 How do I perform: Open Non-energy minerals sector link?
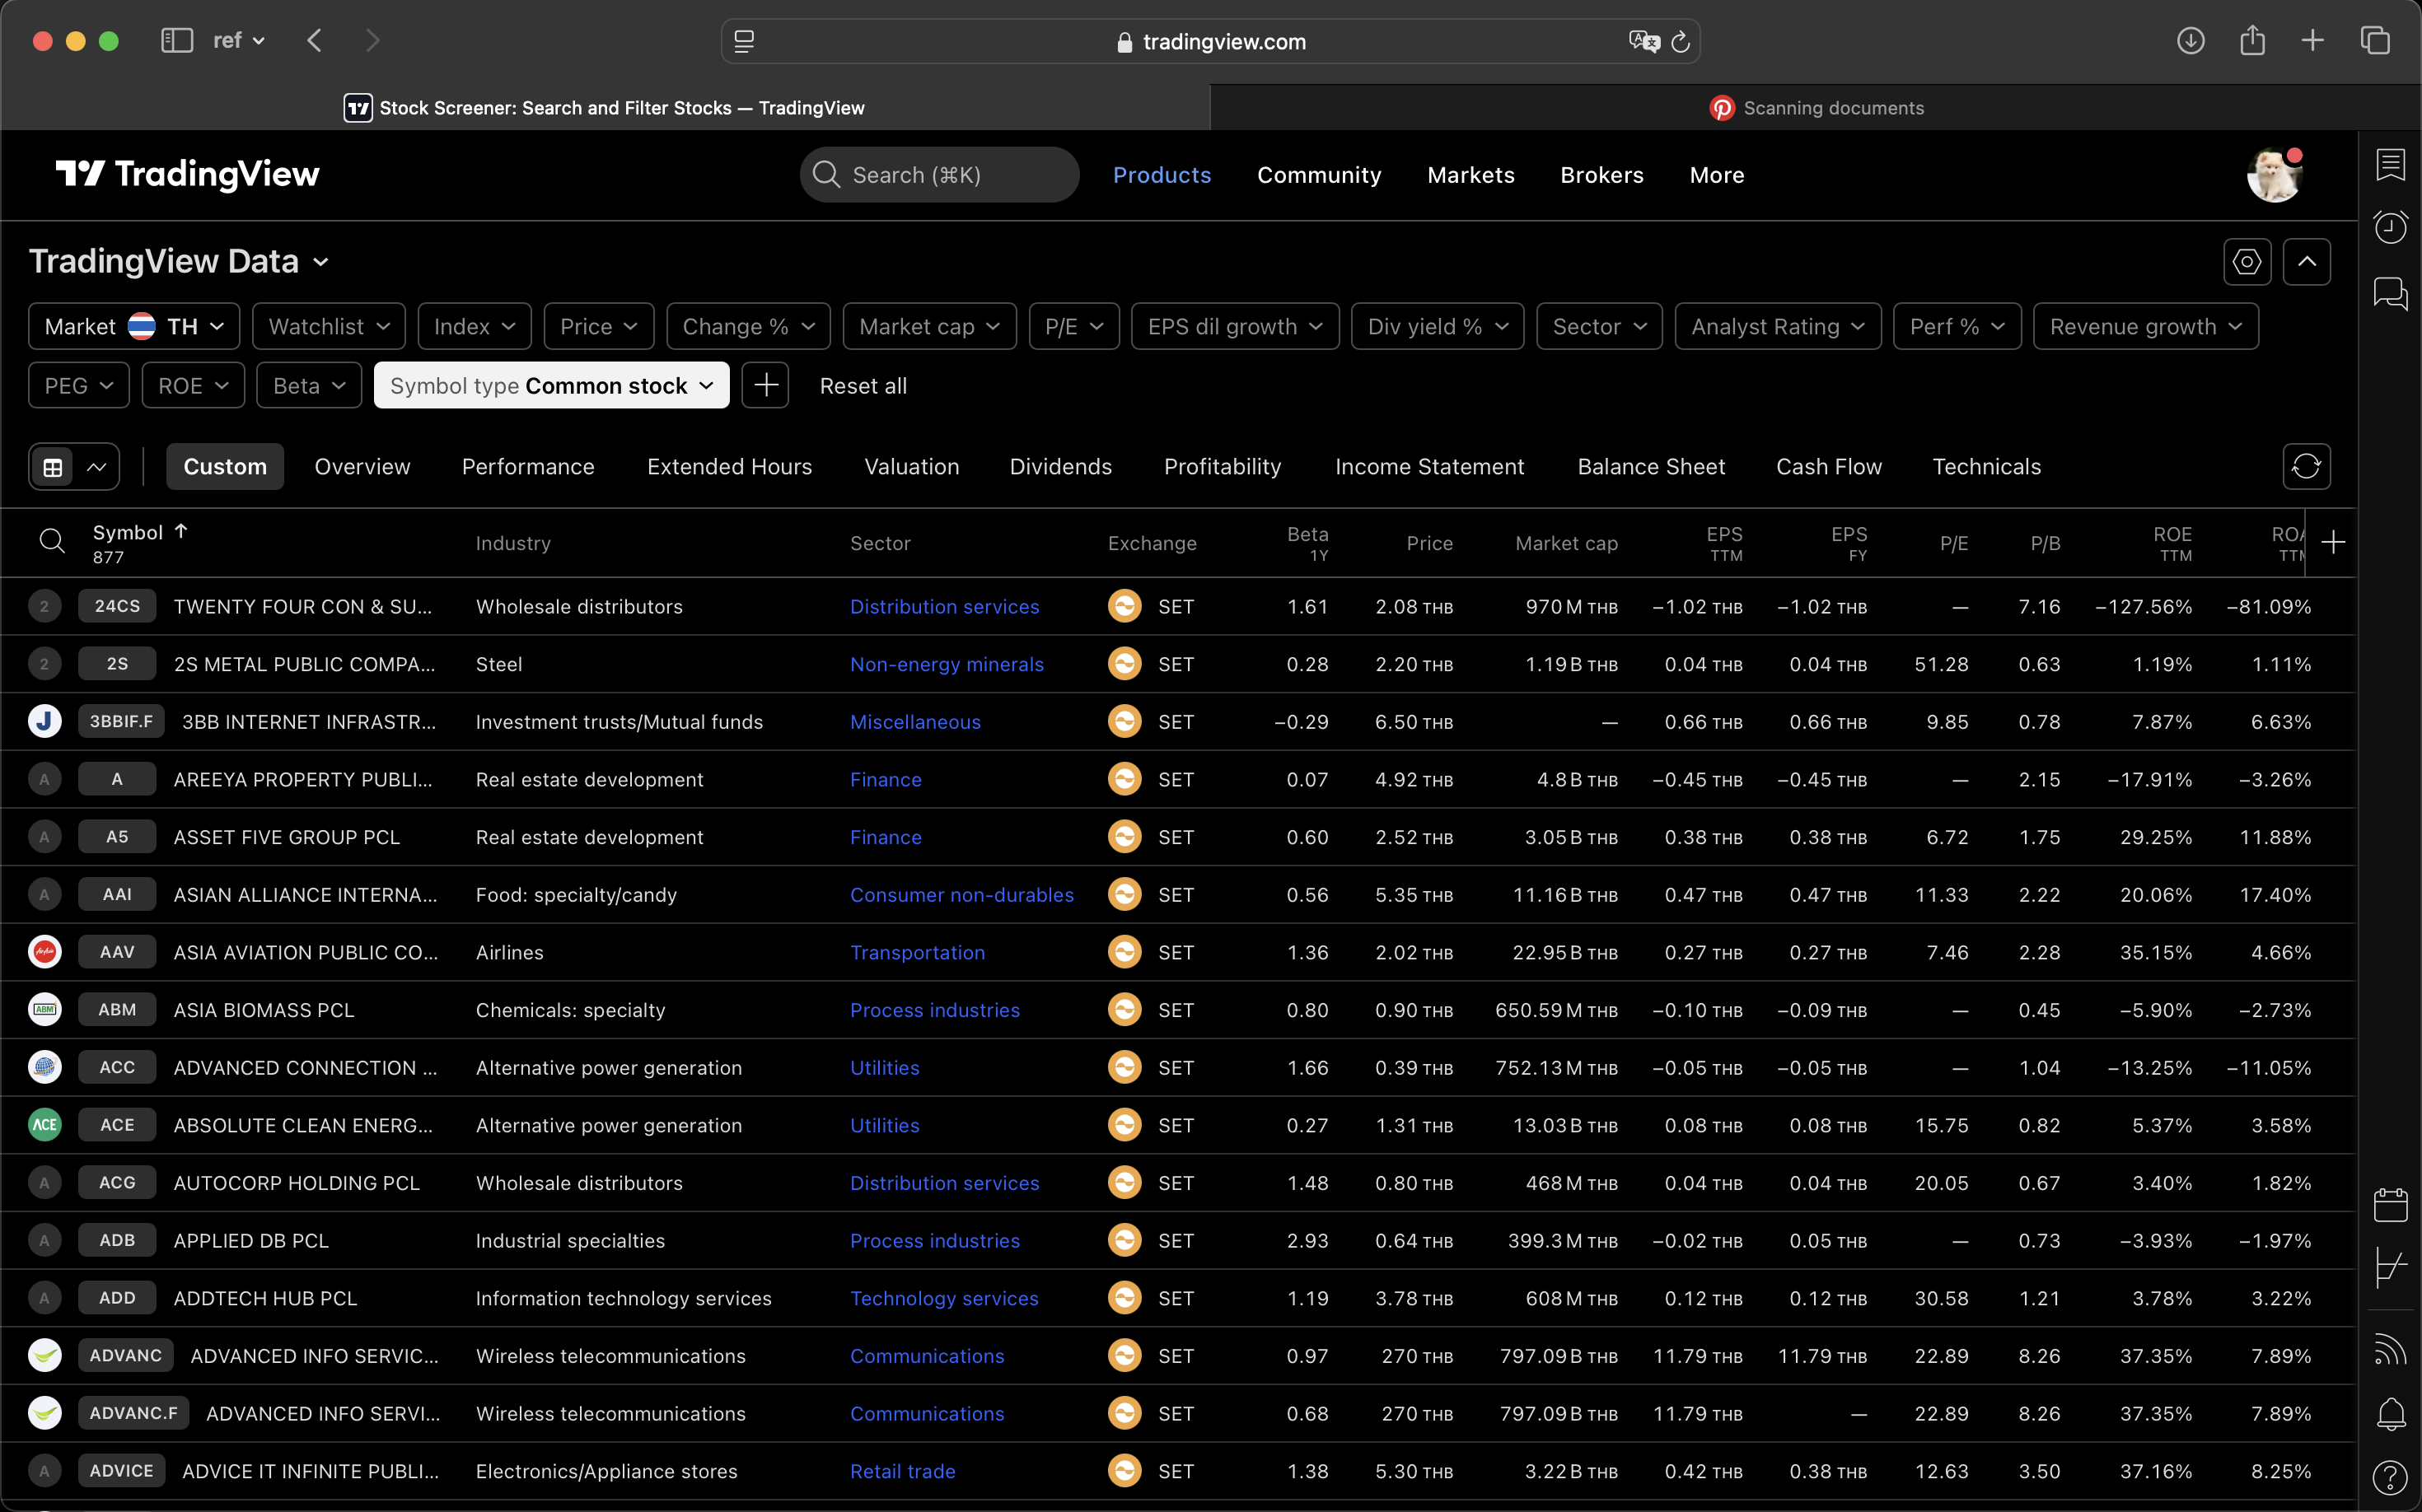(947, 664)
